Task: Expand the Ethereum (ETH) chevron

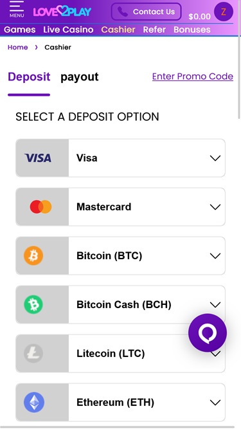Action: pos(215,403)
